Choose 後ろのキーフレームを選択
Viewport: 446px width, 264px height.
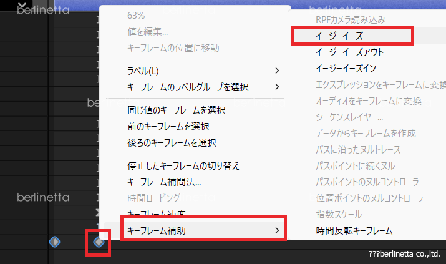tap(172, 142)
